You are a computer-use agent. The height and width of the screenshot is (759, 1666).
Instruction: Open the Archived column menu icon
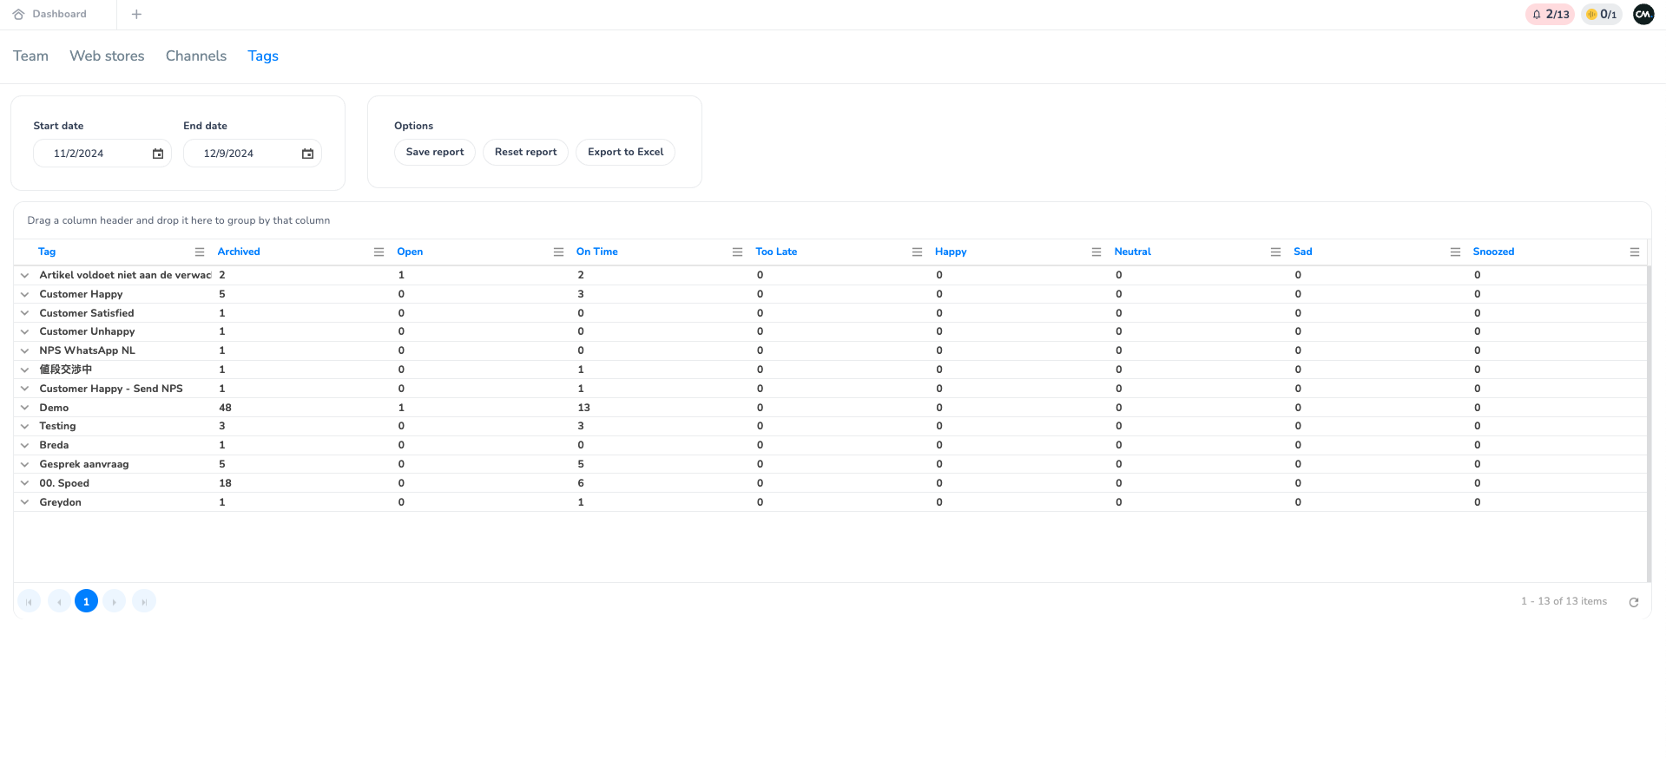pos(379,252)
